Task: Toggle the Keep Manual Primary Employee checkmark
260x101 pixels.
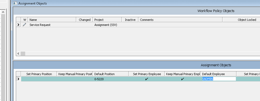Action: point(183,79)
